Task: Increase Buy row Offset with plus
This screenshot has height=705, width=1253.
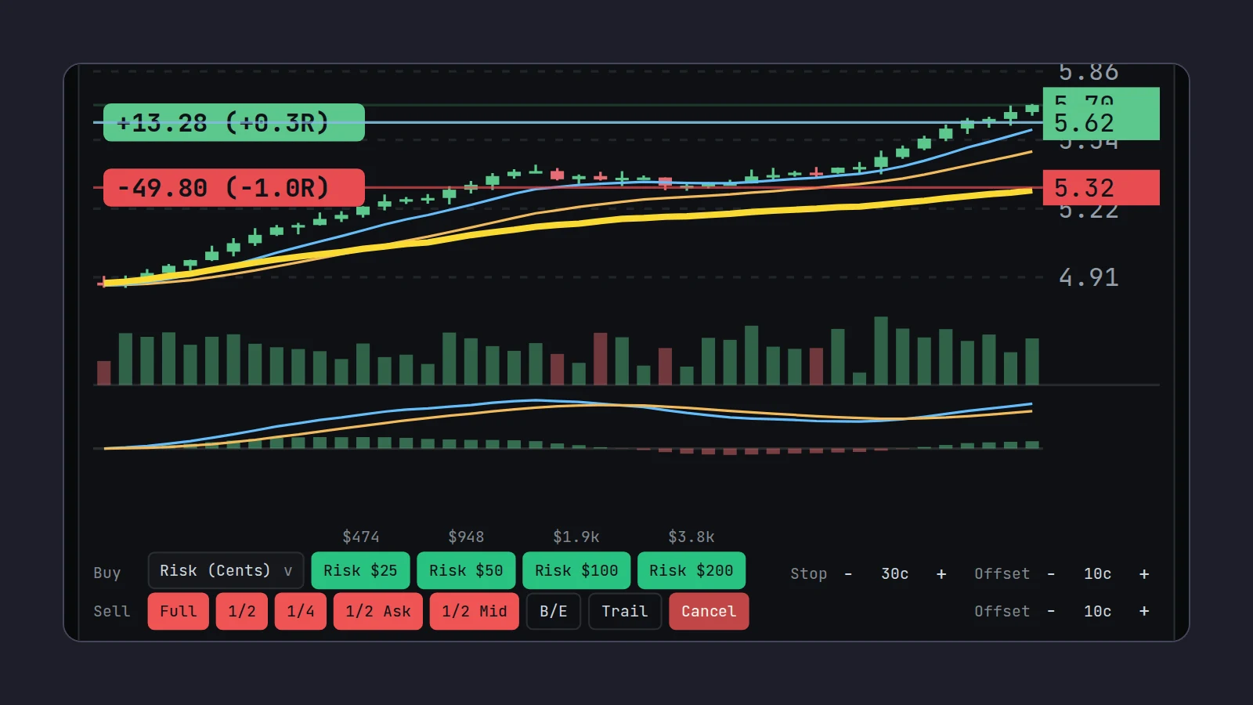Action: tap(1144, 574)
